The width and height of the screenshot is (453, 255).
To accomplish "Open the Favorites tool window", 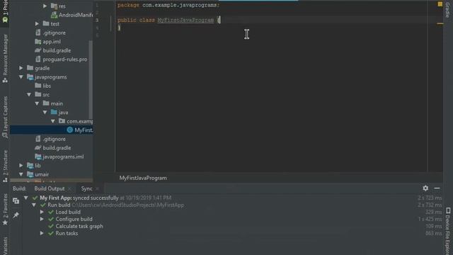I will click(x=5, y=210).
